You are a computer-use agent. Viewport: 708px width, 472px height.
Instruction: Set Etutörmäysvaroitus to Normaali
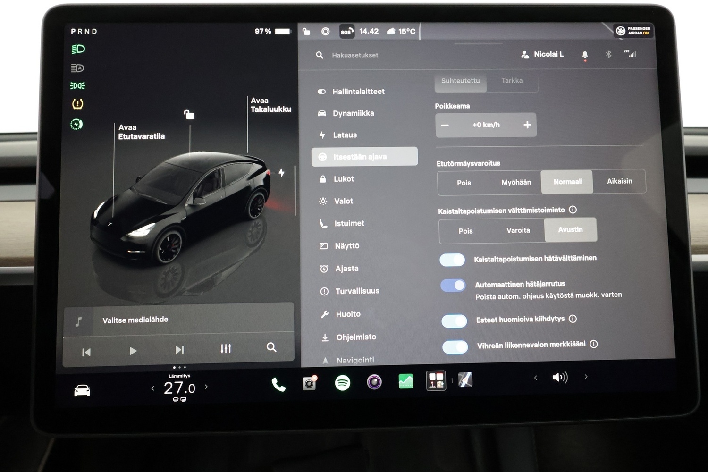click(567, 182)
